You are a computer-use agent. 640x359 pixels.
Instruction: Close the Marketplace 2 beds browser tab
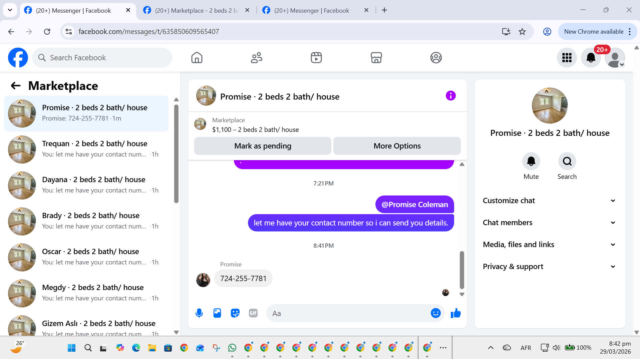pyautogui.click(x=247, y=10)
